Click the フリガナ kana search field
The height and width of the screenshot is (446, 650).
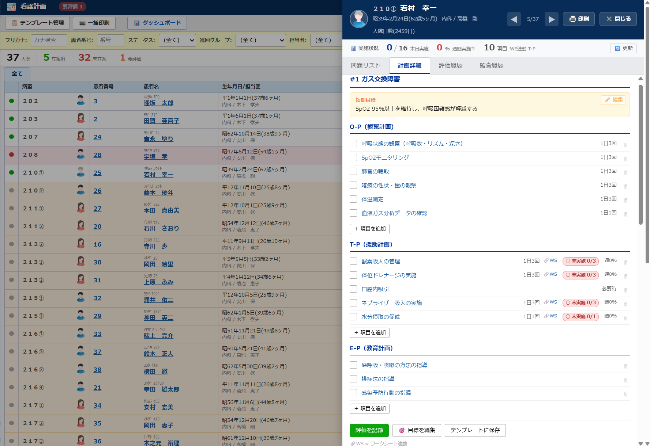49,40
